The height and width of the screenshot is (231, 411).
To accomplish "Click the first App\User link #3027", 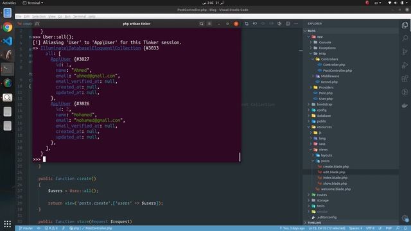I will click(x=61, y=59).
